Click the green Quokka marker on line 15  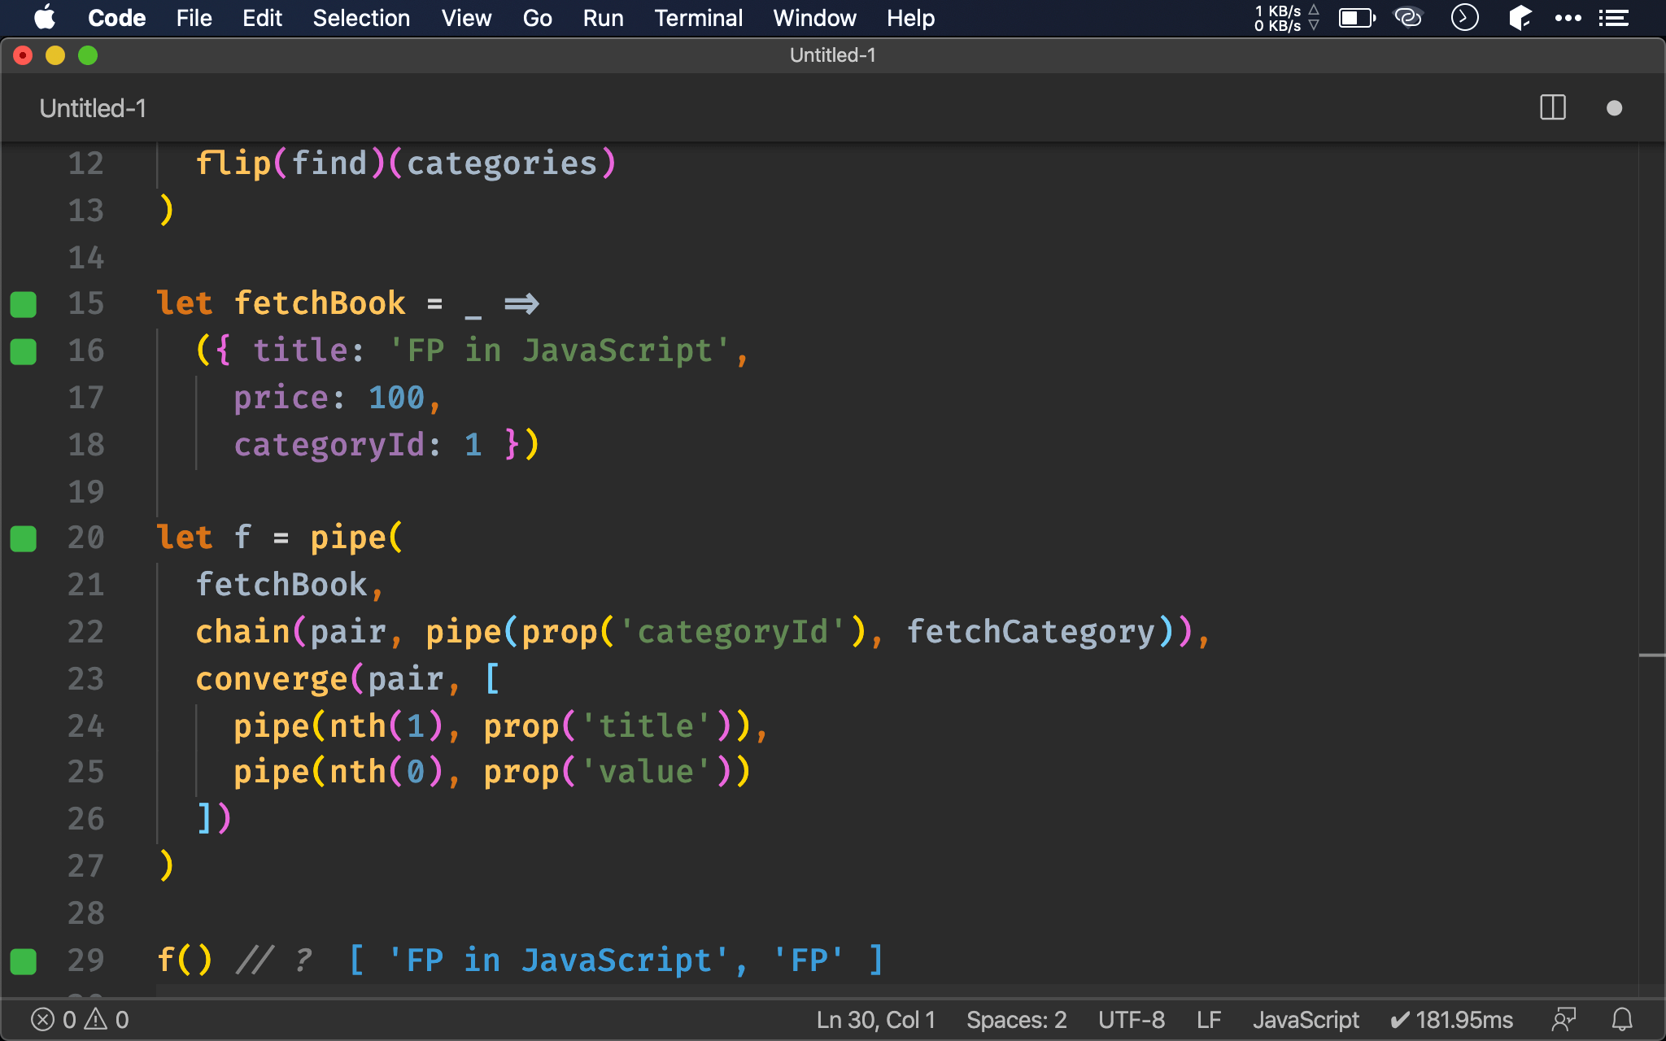tap(24, 304)
